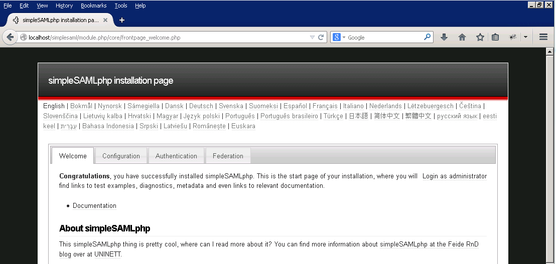Switch language to Lietuvių kalba
Image resolution: width=556 pixels, height=264 pixels.
[x=103, y=116]
